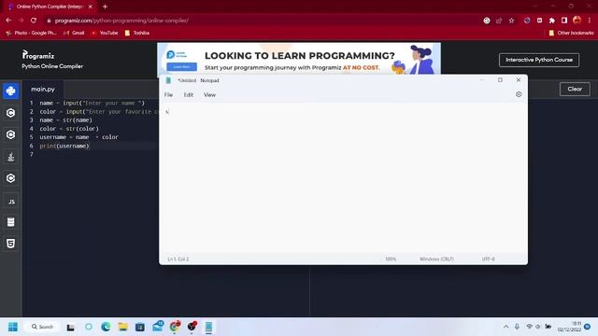Open Microsoft Edge from the taskbar
The image size is (598, 336).
pos(106,327)
